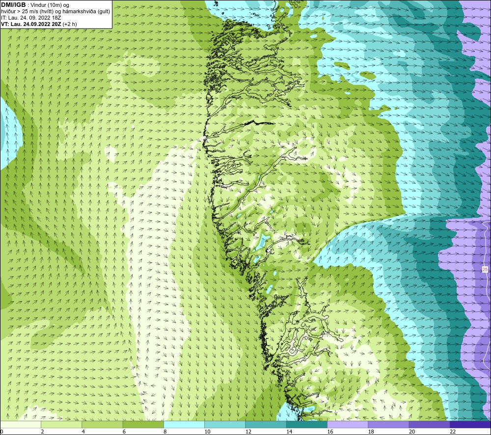Click the title text "DMI/IGB : Vindur (10m) og"
Screen dimensions: 491x435
tap(35, 5)
